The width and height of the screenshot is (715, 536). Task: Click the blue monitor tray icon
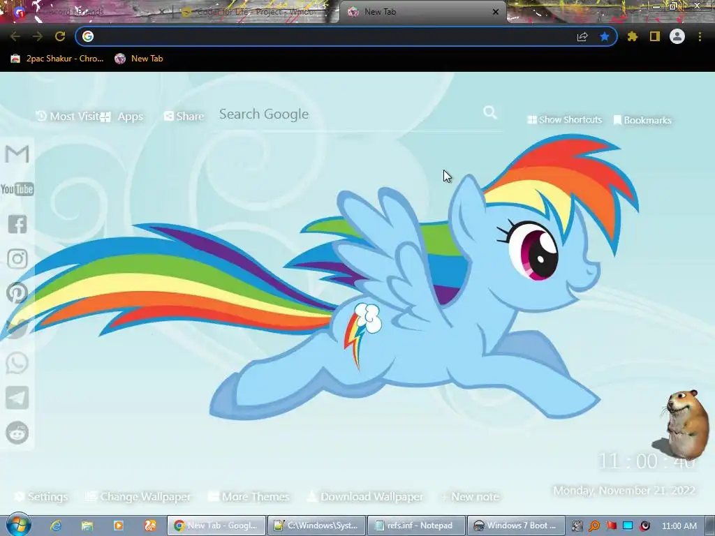pyautogui.click(x=628, y=526)
